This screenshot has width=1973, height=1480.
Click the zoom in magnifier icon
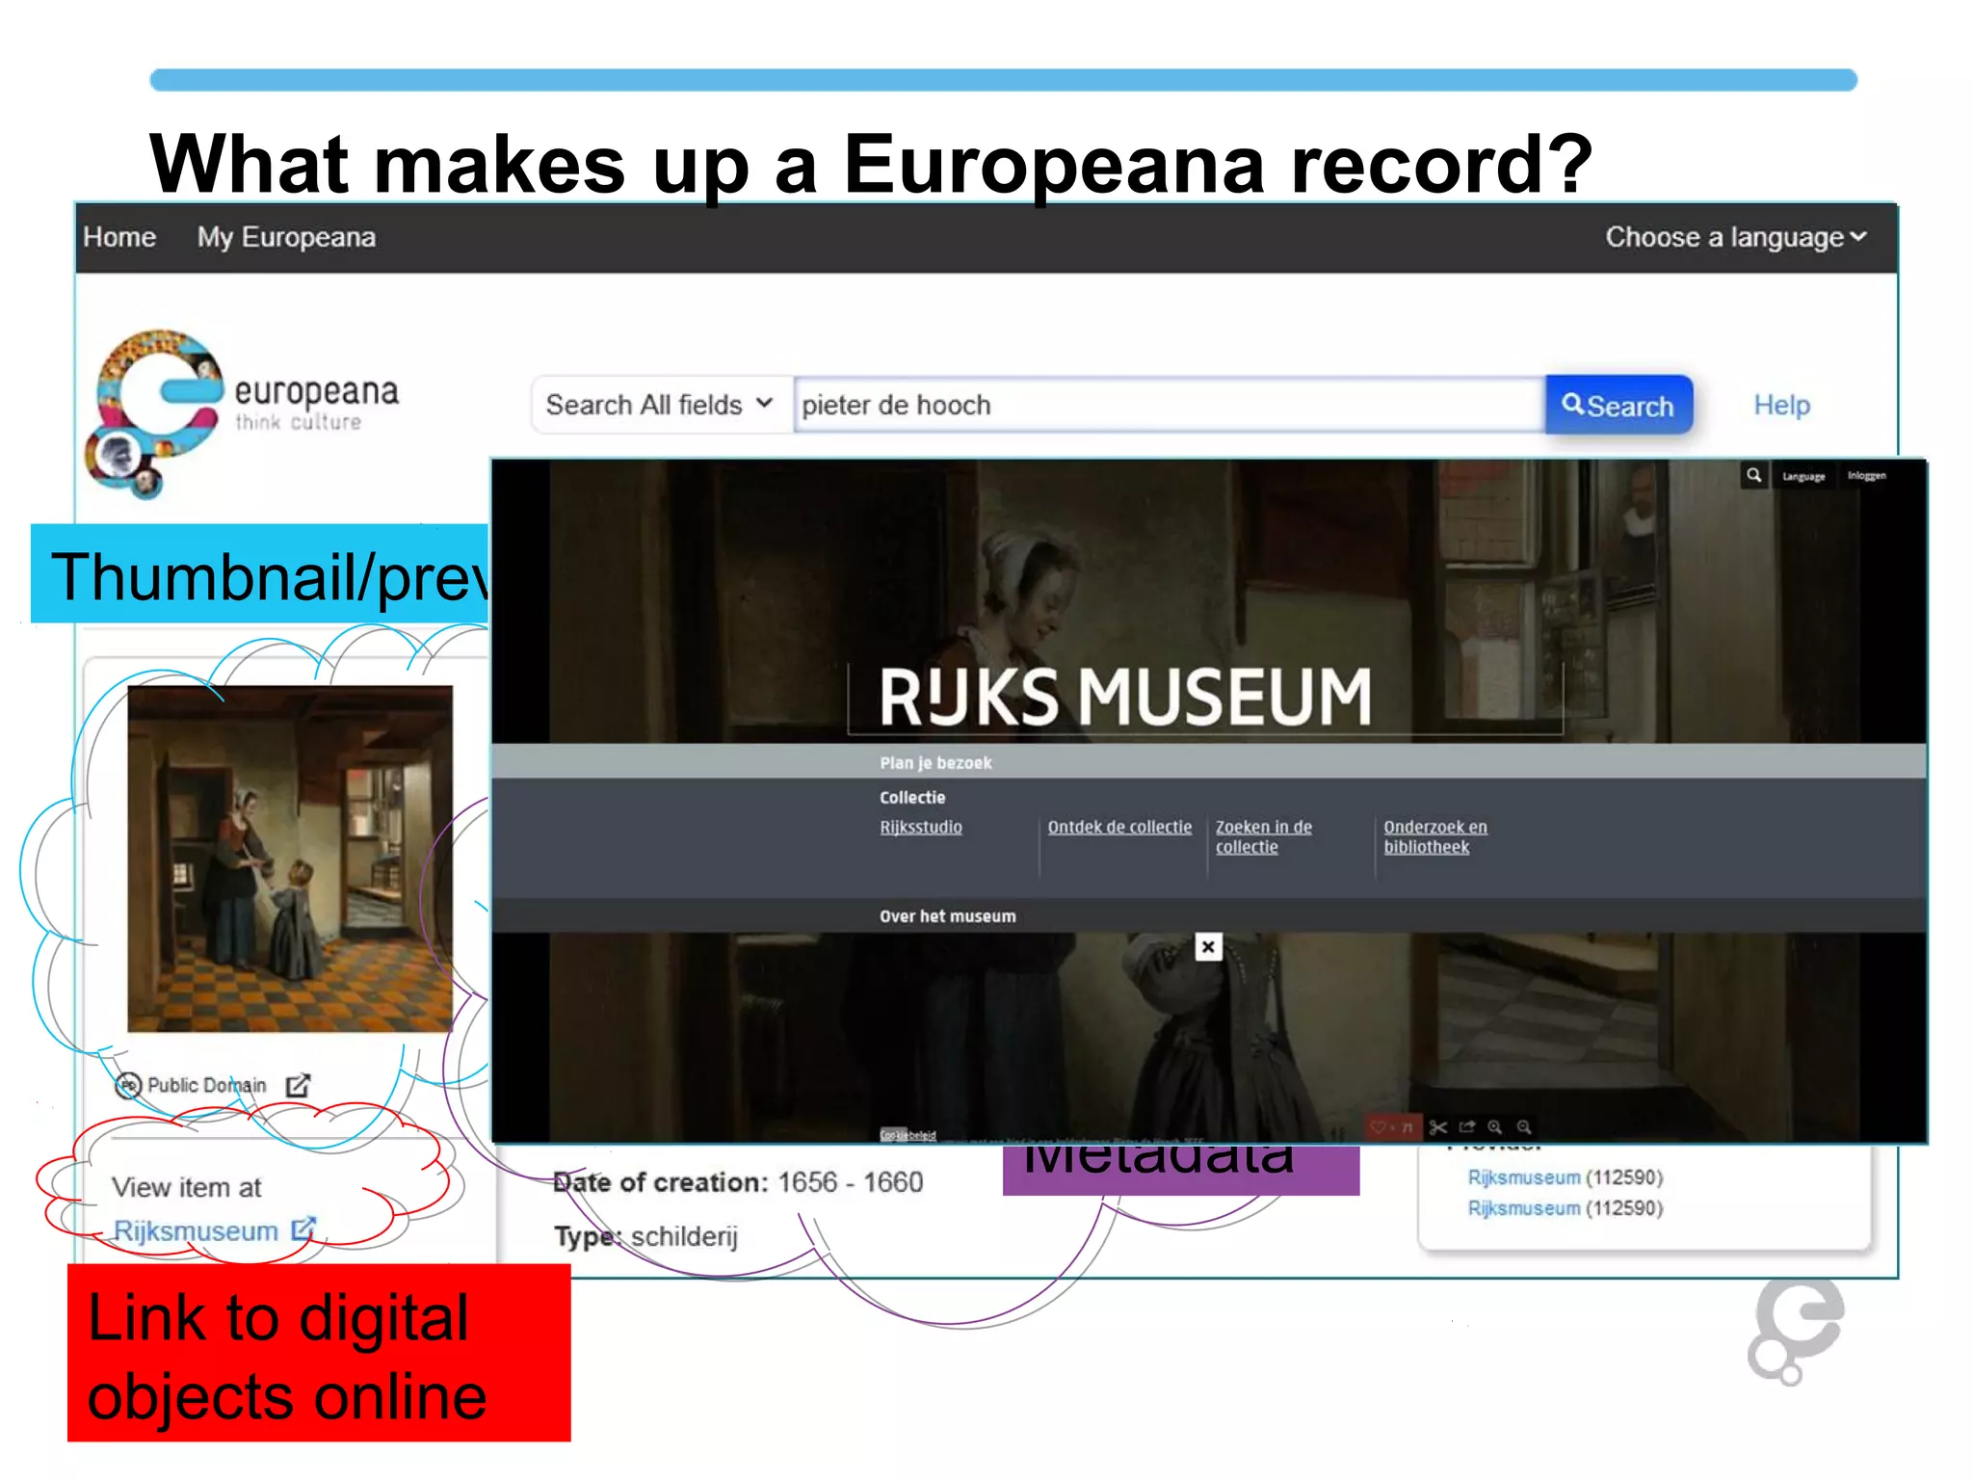point(1495,1126)
